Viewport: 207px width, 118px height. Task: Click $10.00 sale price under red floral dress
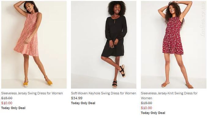(x=146, y=108)
